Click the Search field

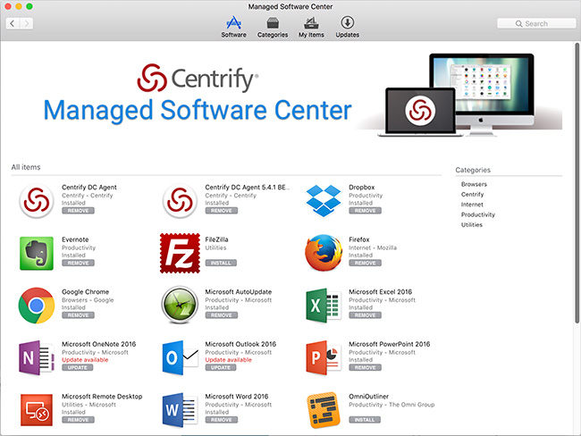click(x=536, y=24)
